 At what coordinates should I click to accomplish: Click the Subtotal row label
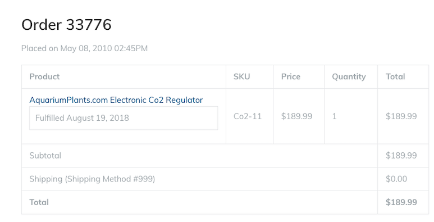[45, 156]
